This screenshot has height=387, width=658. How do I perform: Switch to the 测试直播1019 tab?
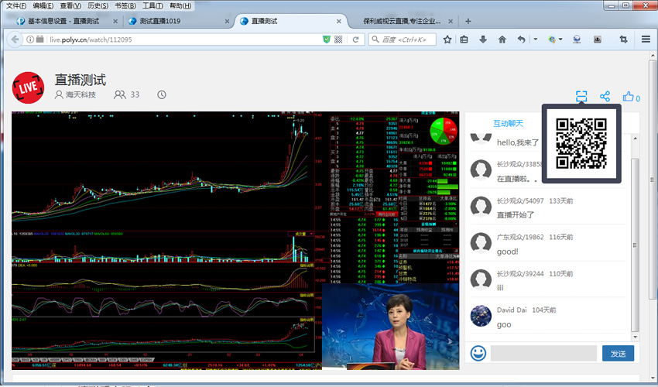pos(159,21)
